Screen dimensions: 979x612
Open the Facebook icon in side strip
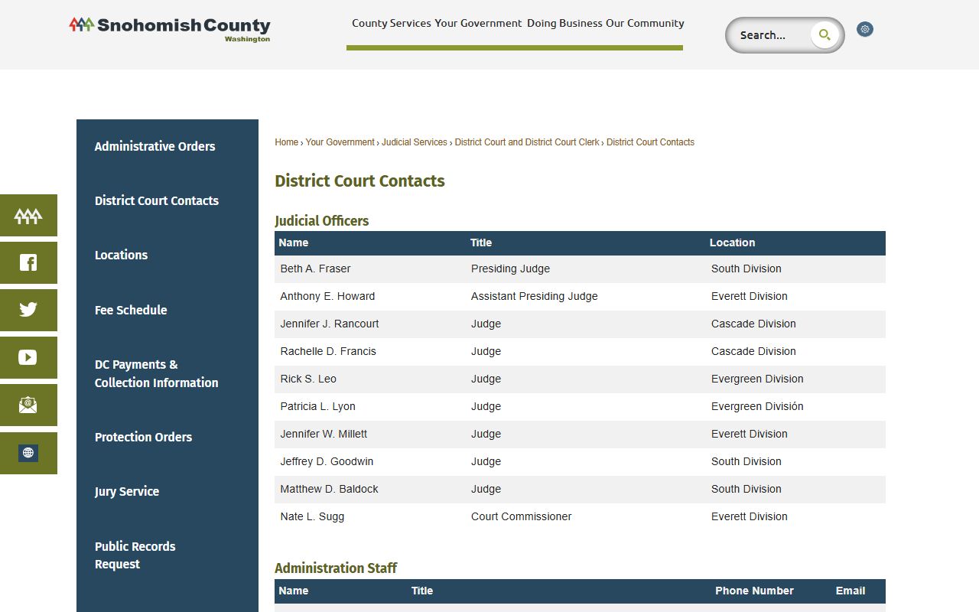coord(28,263)
